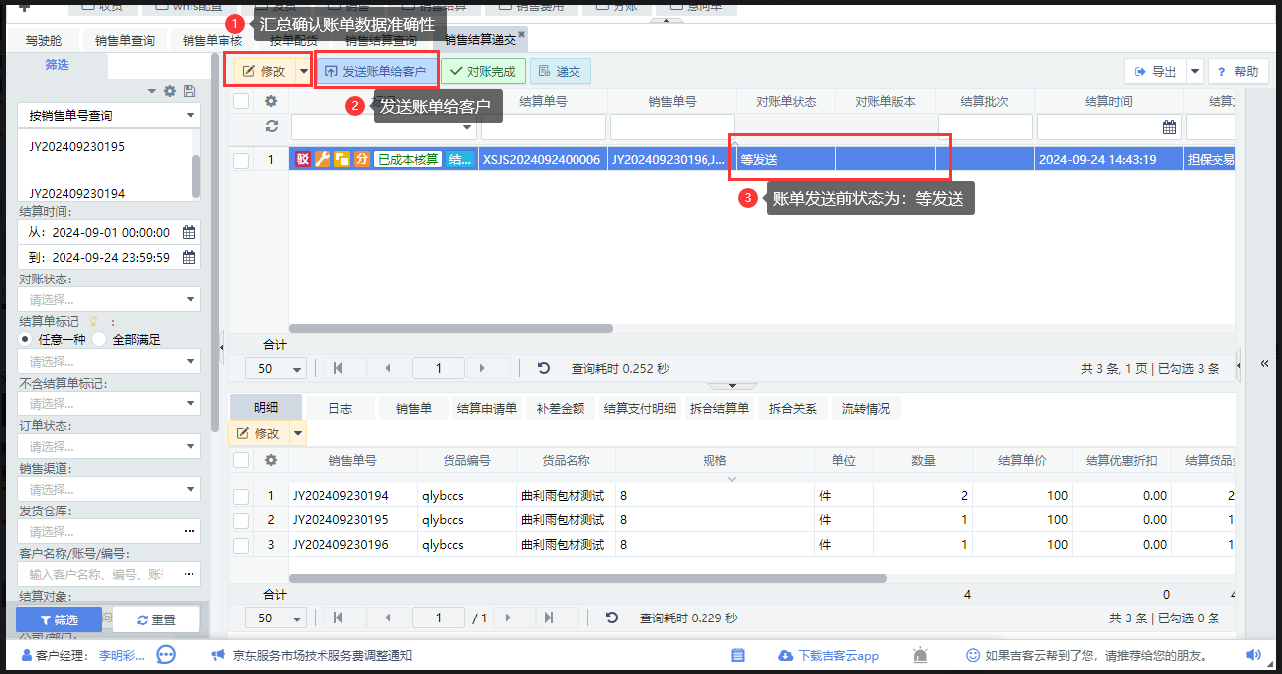Open filter settings gear in sidebar

point(170,91)
